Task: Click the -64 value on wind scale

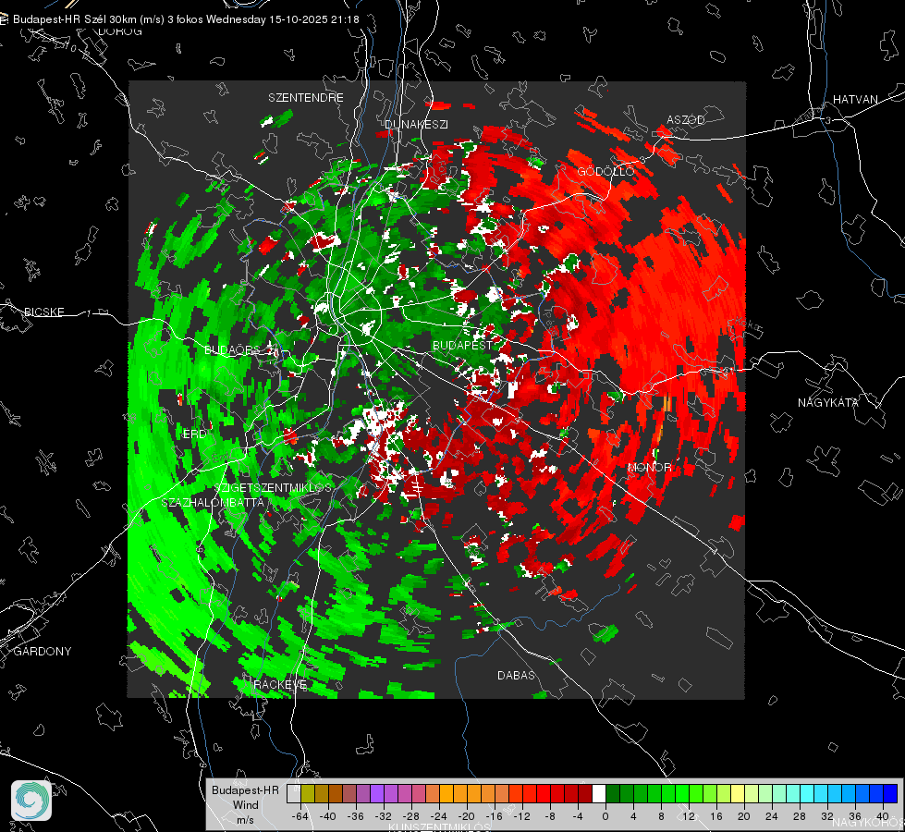Action: tap(300, 816)
